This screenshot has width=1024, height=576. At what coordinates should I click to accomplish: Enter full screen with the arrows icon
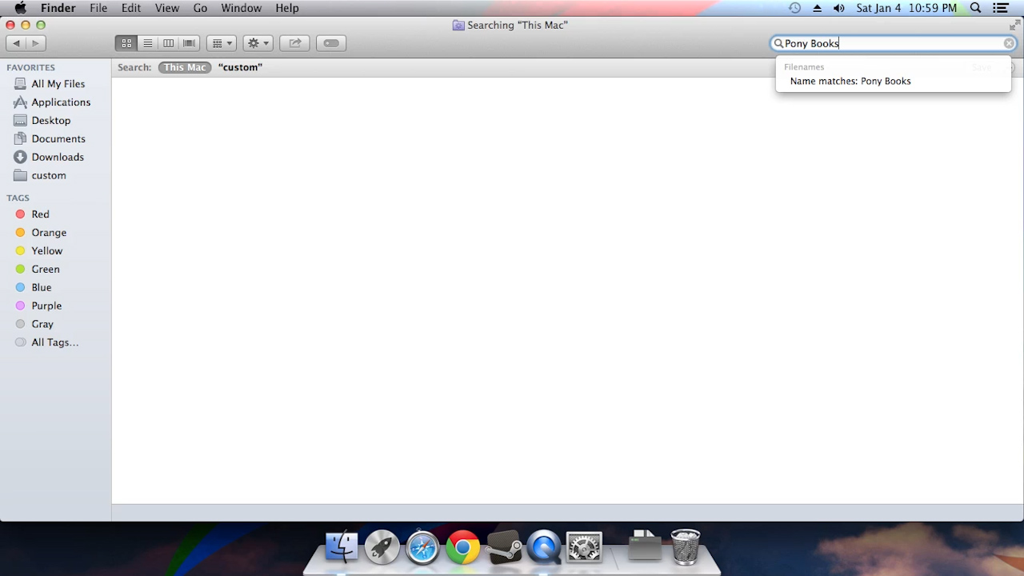point(1014,25)
